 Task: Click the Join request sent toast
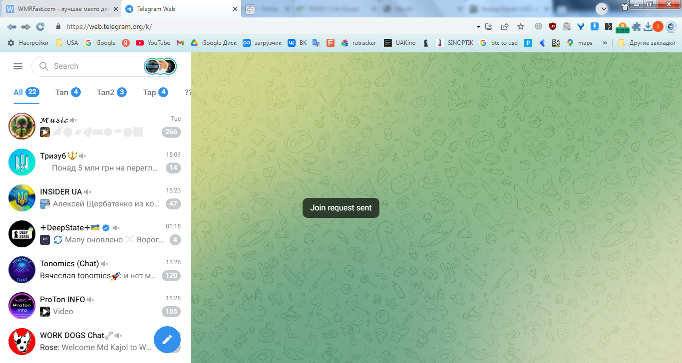(341, 208)
